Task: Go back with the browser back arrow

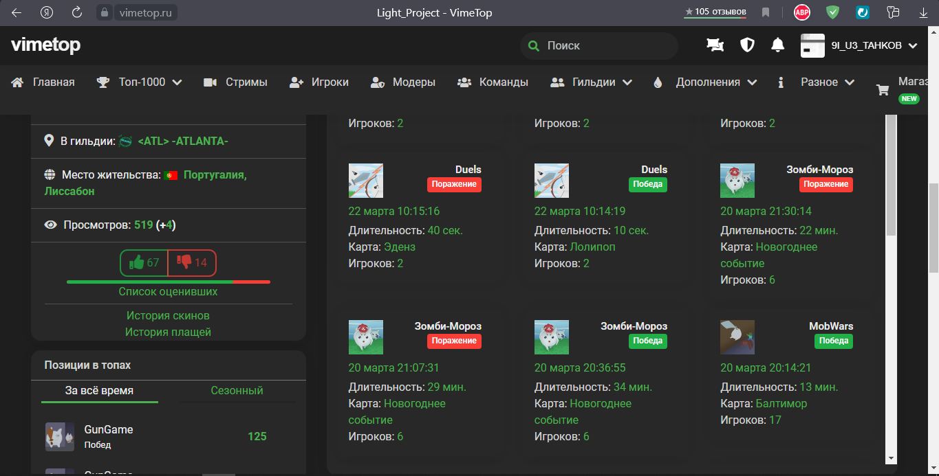Action: pos(16,12)
